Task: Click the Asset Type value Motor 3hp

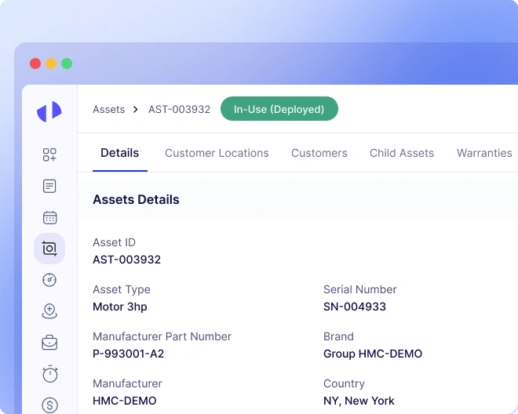Action: click(x=120, y=307)
